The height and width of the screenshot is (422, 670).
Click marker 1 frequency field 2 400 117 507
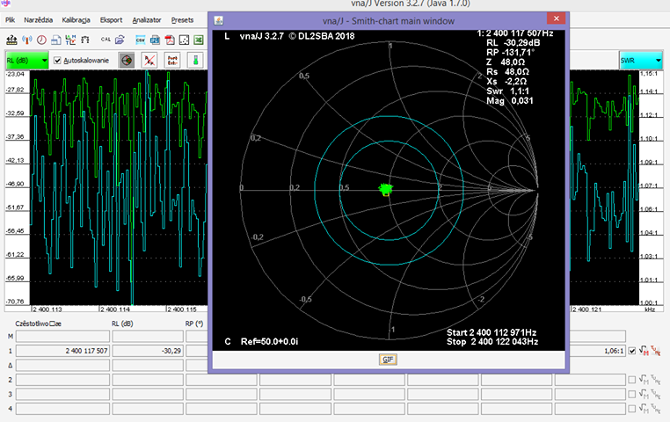tap(62, 351)
